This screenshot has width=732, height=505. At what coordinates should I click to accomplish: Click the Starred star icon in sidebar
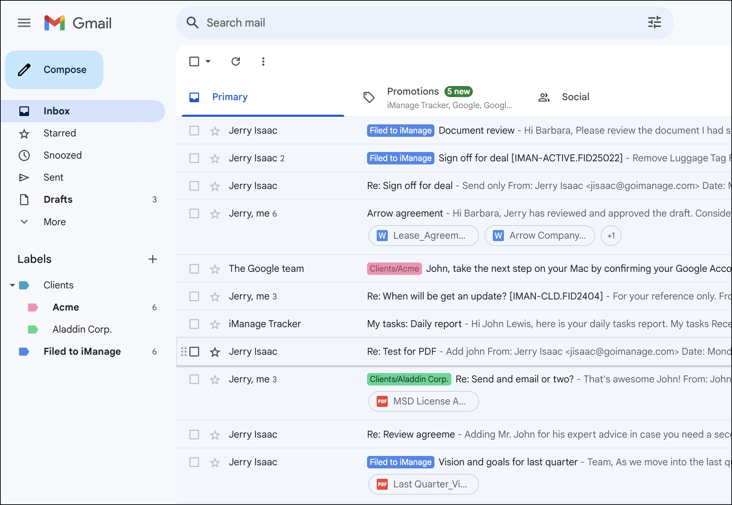[x=24, y=133]
